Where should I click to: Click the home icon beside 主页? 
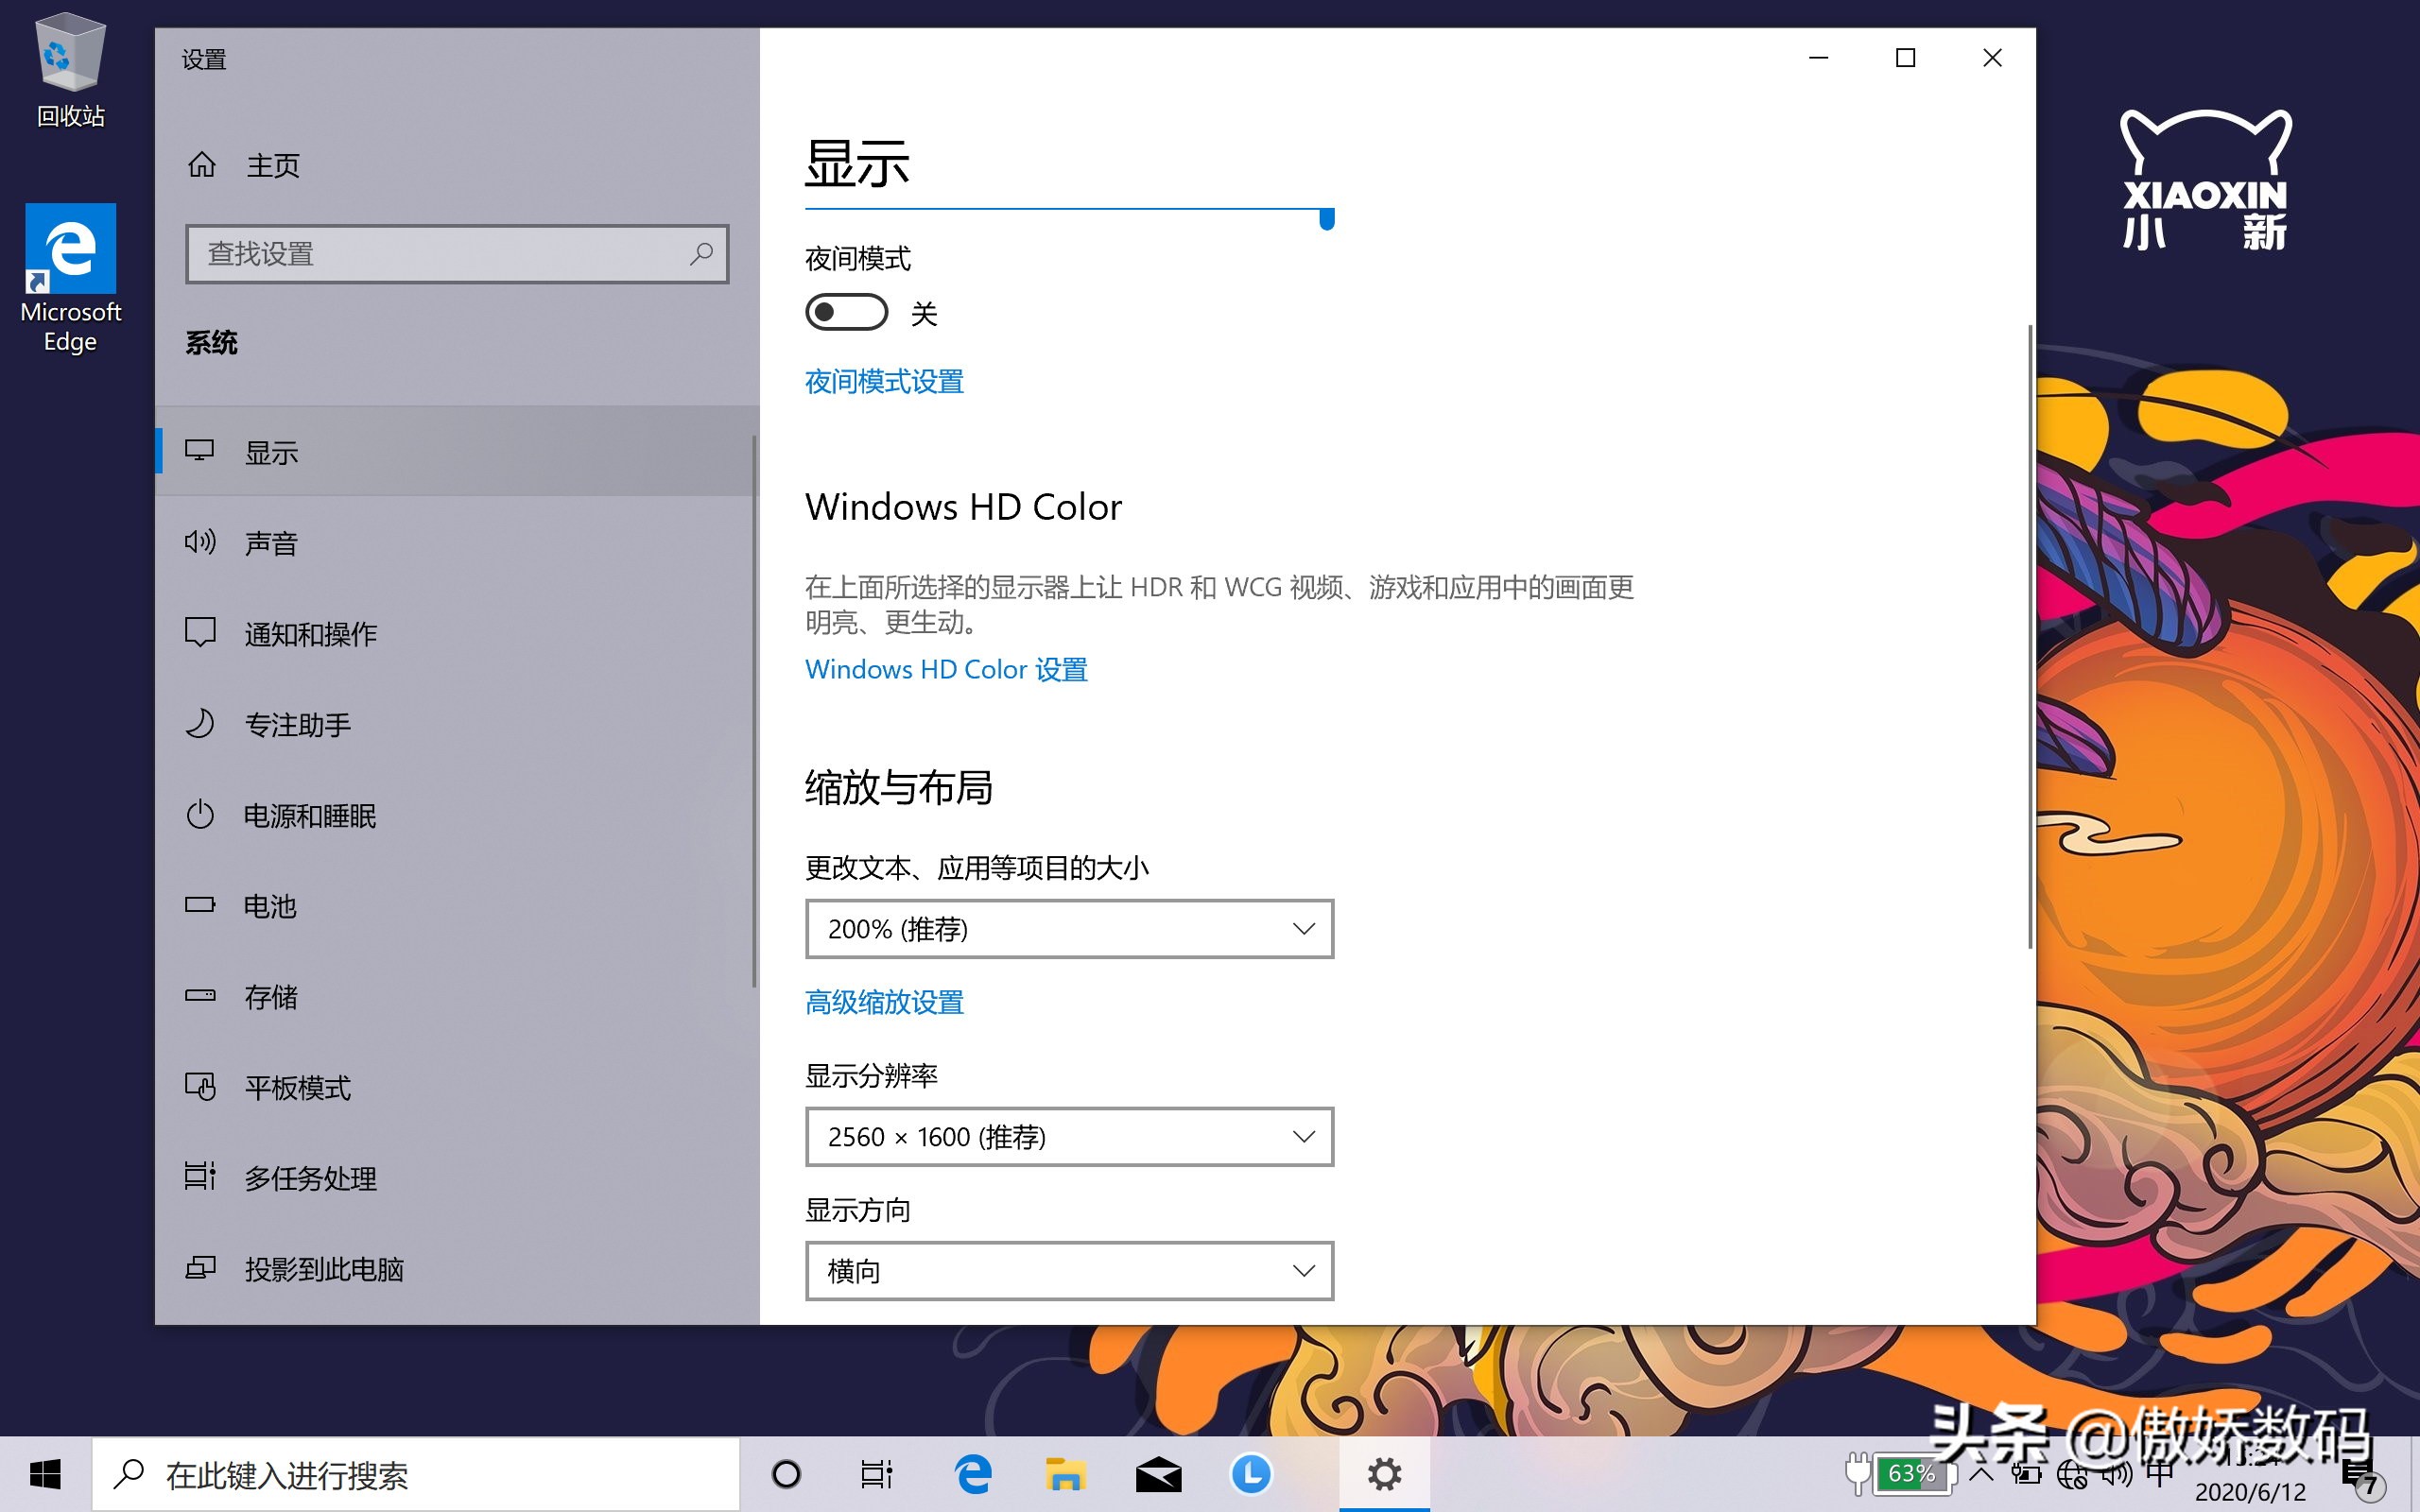click(x=202, y=164)
